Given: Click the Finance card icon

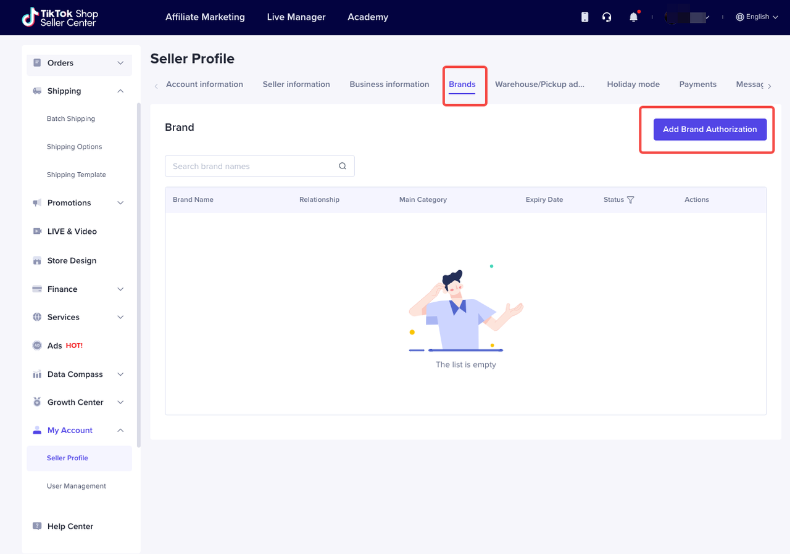Looking at the screenshot, I should [x=37, y=289].
